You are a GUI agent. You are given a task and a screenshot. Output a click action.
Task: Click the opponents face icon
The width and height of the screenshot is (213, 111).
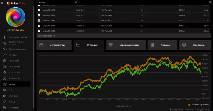184,45
